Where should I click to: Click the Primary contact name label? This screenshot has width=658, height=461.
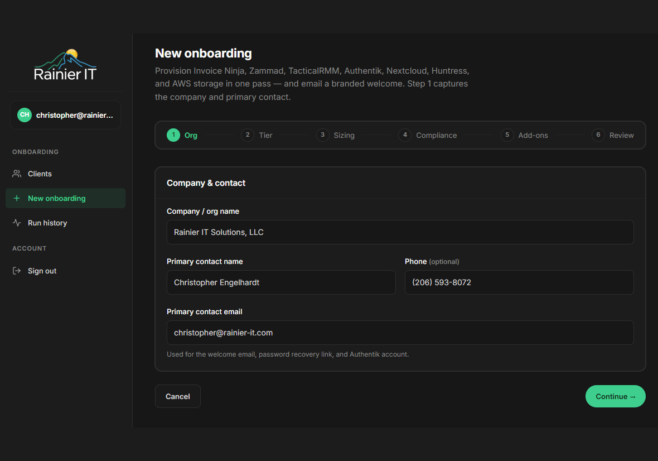[x=204, y=262]
